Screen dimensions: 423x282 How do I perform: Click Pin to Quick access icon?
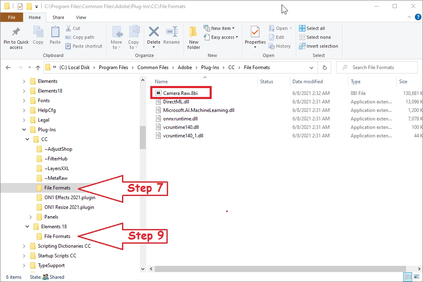pos(16,32)
